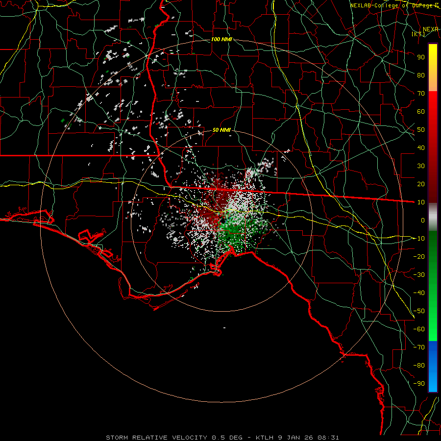
Task: Click the -90 value on the velocity scale
Action: 419,384
